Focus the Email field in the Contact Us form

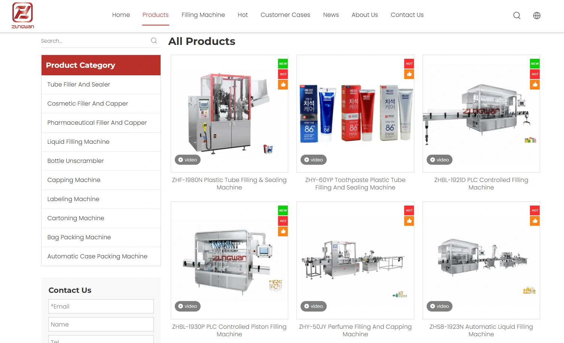click(101, 306)
